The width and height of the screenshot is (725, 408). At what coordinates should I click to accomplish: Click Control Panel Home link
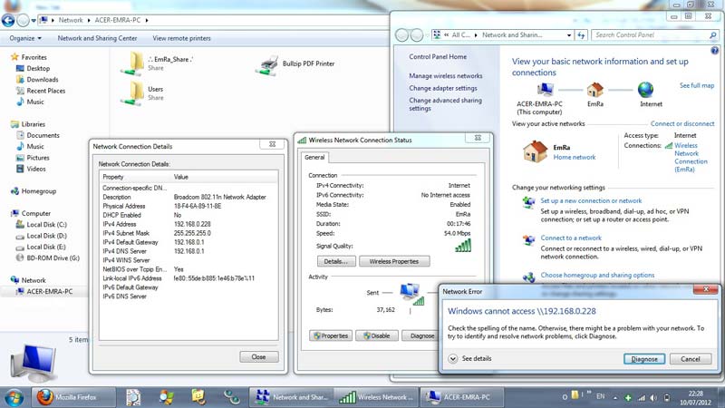(x=438, y=57)
